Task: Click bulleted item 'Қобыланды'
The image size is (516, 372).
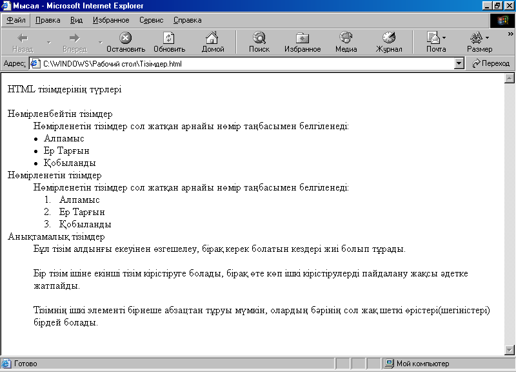Action: 70,163
